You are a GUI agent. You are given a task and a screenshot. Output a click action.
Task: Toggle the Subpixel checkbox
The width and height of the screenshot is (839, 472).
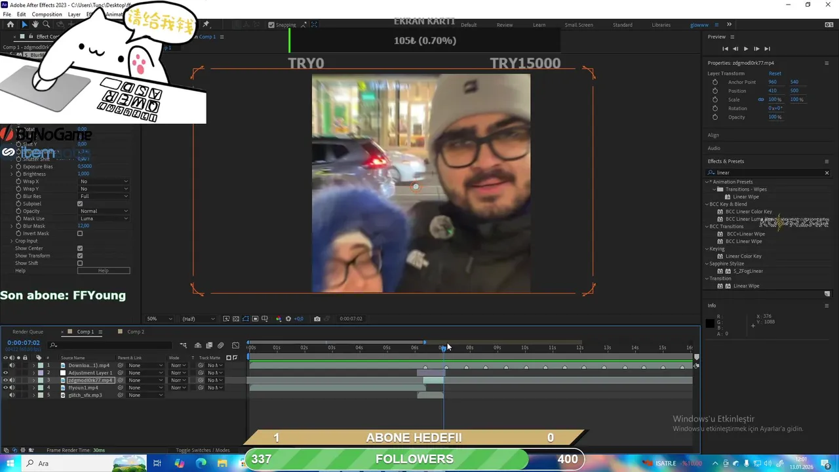coord(80,204)
